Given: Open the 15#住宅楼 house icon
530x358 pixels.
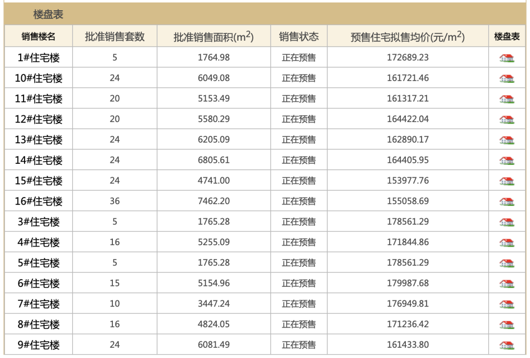Looking at the screenshot, I should tap(506, 181).
